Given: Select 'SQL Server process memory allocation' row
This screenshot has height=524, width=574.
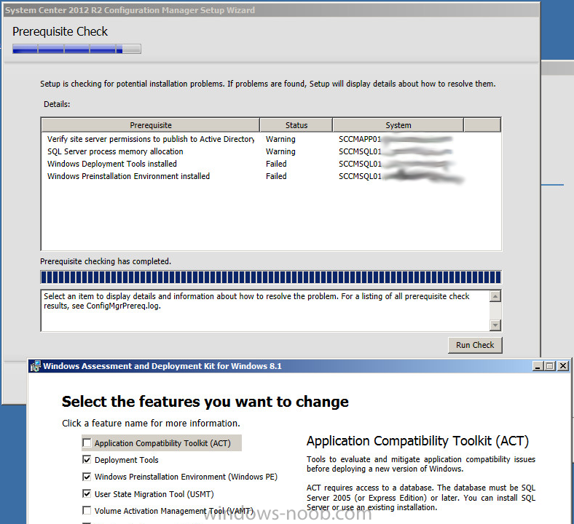Looking at the screenshot, I should (271, 151).
